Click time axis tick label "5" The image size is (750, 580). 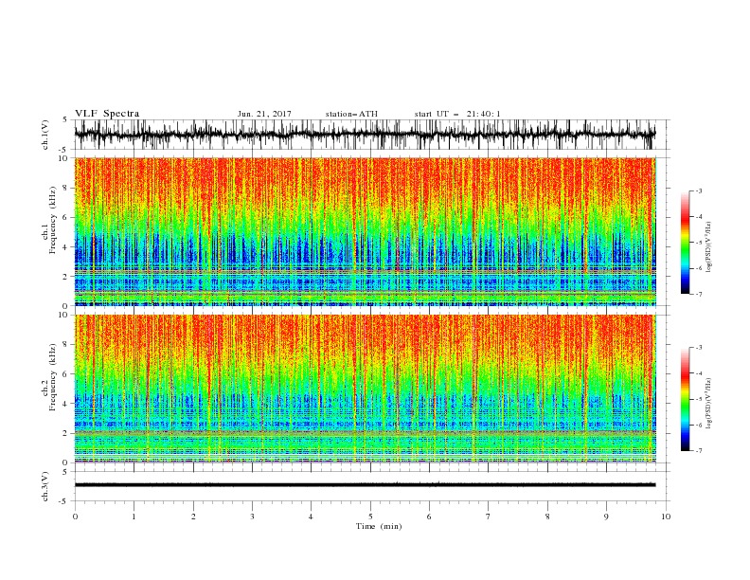coord(370,517)
